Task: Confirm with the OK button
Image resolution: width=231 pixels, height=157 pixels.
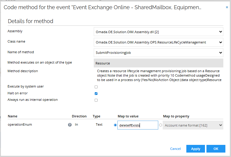Action: 216,149
